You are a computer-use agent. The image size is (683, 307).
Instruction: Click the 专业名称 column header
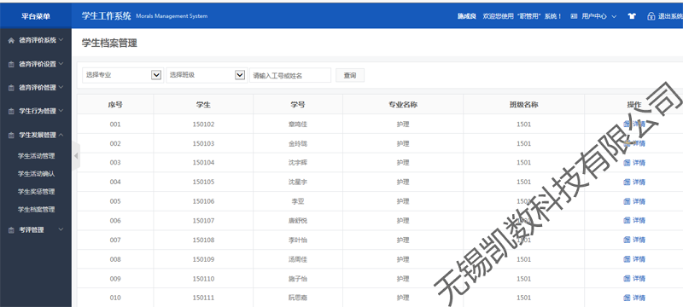click(x=403, y=105)
